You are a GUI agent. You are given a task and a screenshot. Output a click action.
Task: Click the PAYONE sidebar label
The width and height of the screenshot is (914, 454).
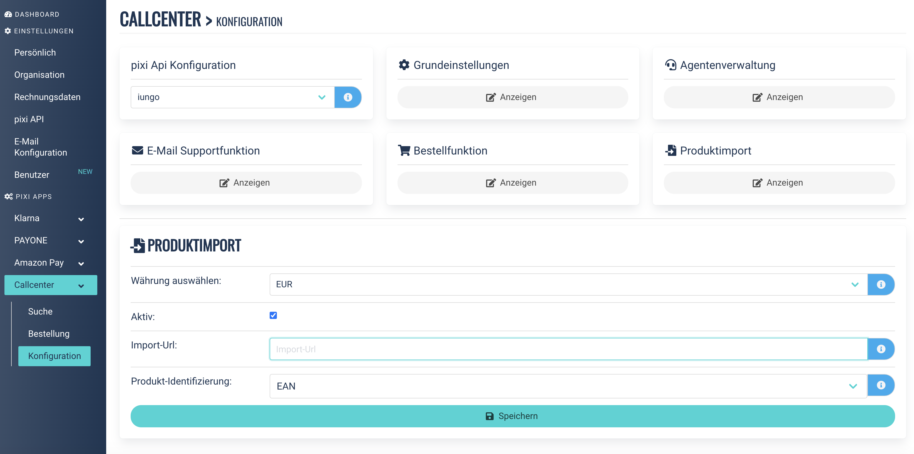31,241
